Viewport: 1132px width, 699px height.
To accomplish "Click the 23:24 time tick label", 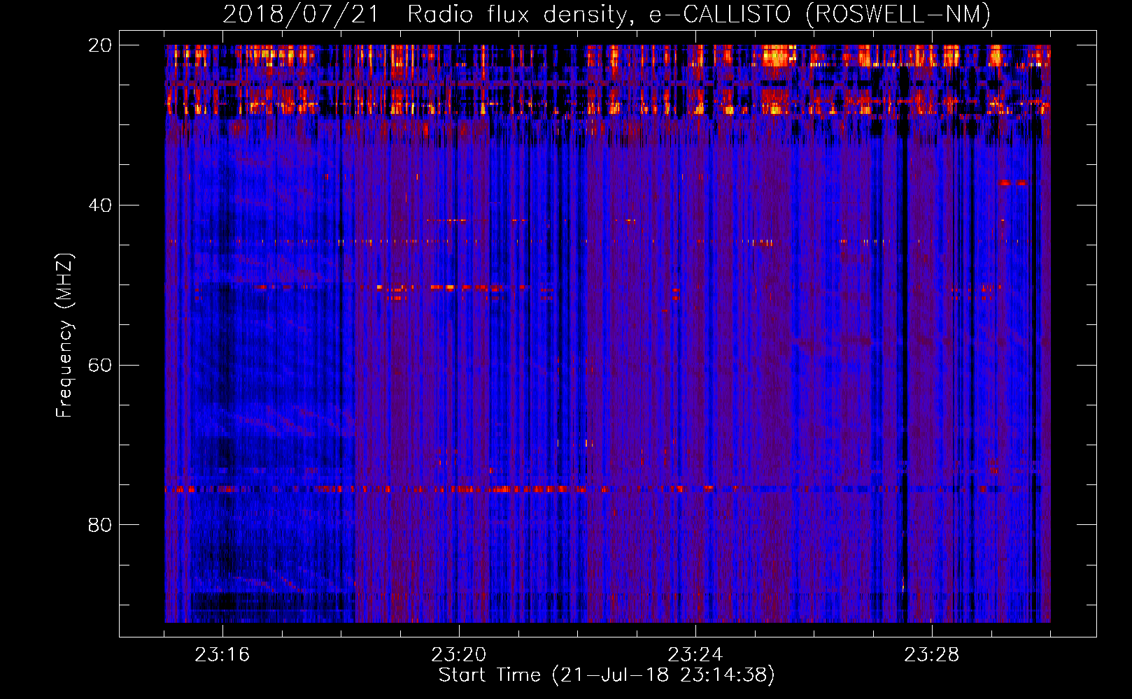I will tap(695, 655).
